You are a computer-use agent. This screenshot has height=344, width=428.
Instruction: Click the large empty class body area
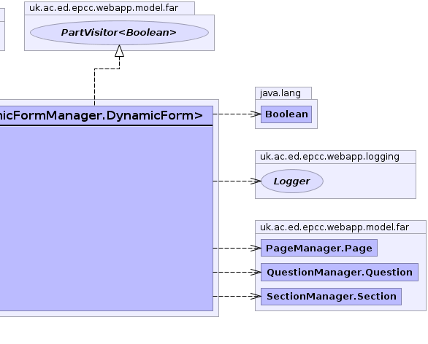coord(106,218)
